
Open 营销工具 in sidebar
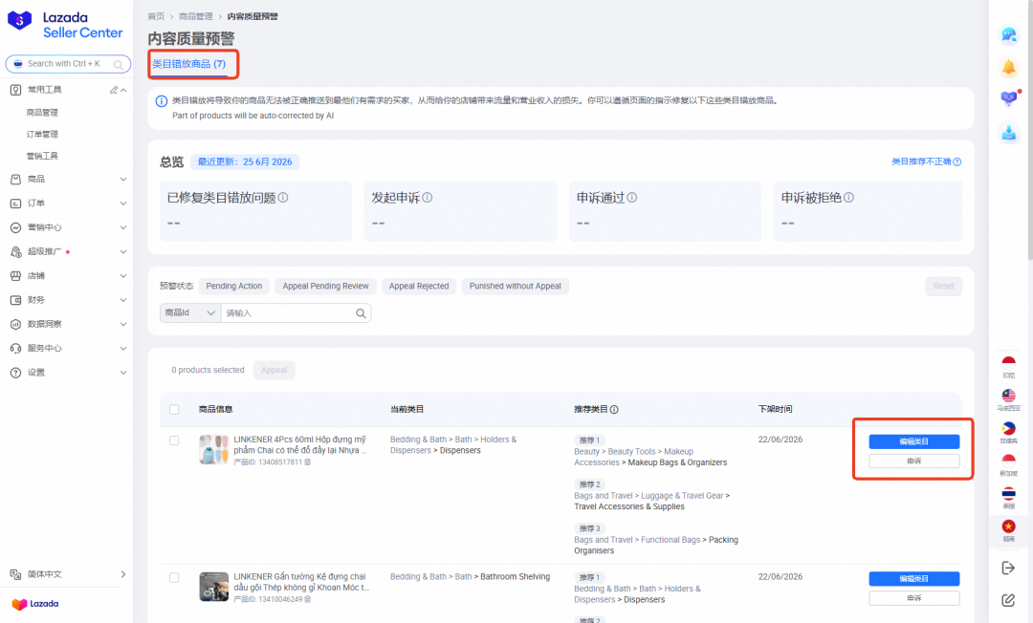pyautogui.click(x=42, y=156)
